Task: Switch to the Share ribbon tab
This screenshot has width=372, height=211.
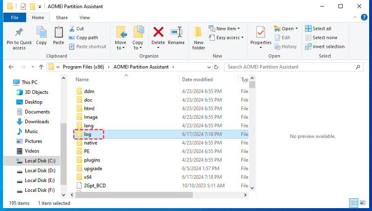Action: [x=62, y=18]
